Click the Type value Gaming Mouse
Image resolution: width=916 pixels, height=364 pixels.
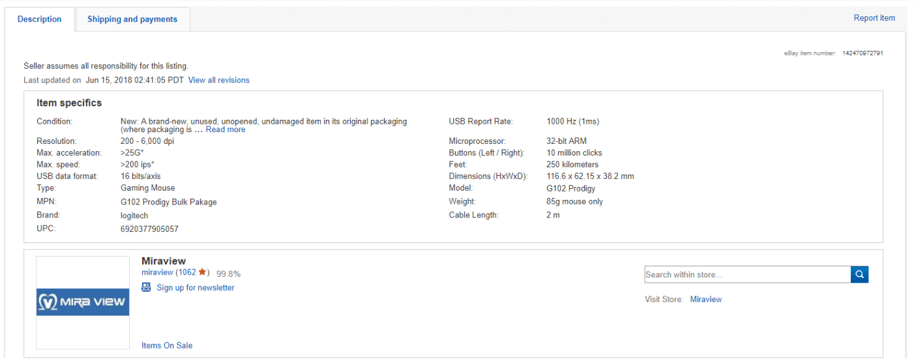[147, 188]
